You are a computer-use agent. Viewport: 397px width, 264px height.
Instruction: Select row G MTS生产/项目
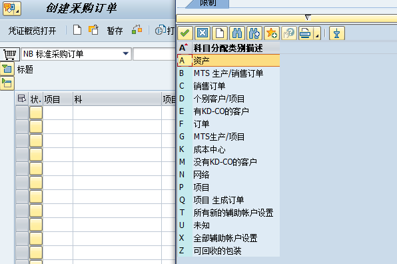point(228,137)
